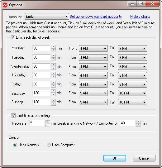
Task: Increase Saturday minutes with up arrow
Action: coord(53,91)
